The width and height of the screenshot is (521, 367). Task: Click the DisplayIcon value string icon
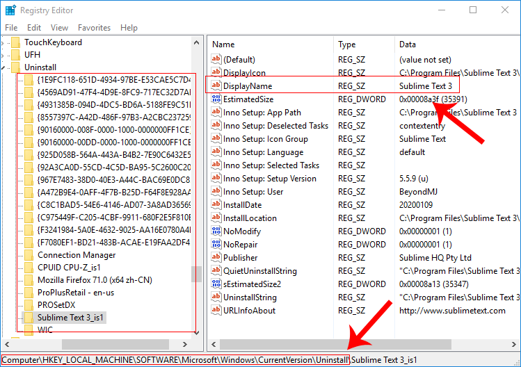216,72
